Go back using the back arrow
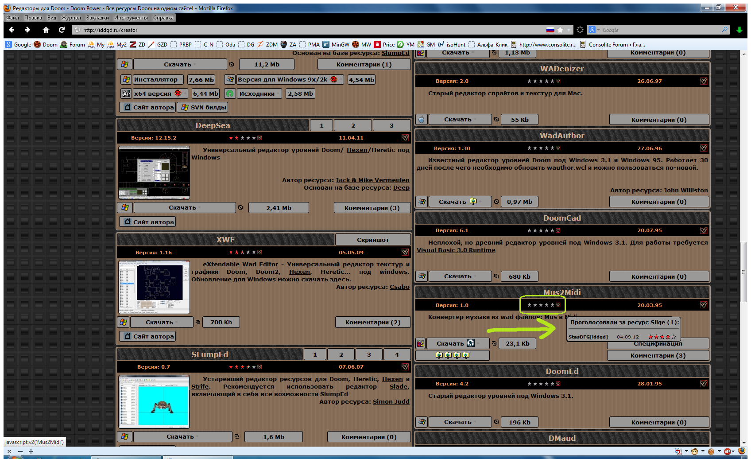Image resolution: width=751 pixels, height=459 pixels. click(x=12, y=30)
